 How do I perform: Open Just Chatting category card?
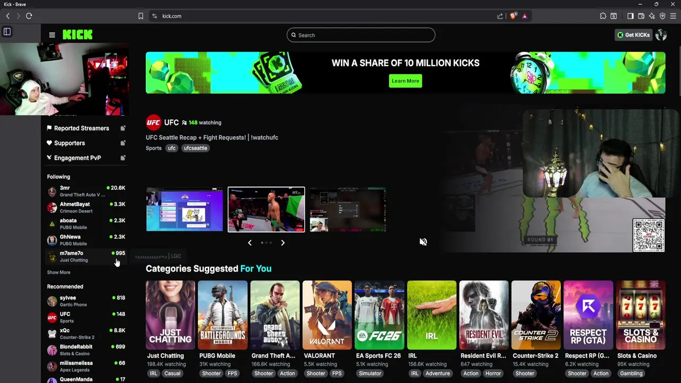170,315
